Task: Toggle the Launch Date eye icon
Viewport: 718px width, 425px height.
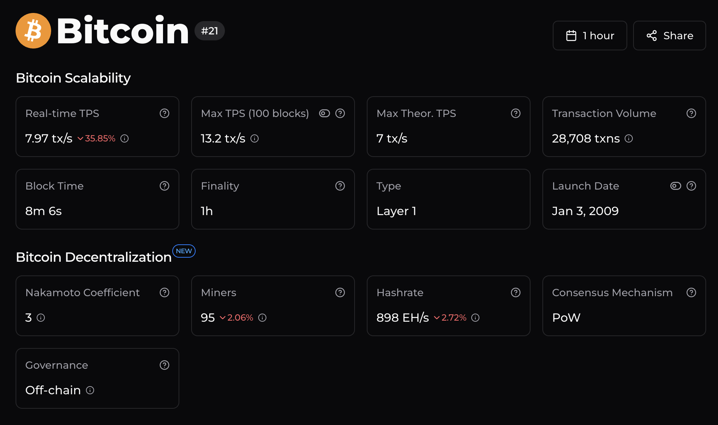Action: coord(675,186)
